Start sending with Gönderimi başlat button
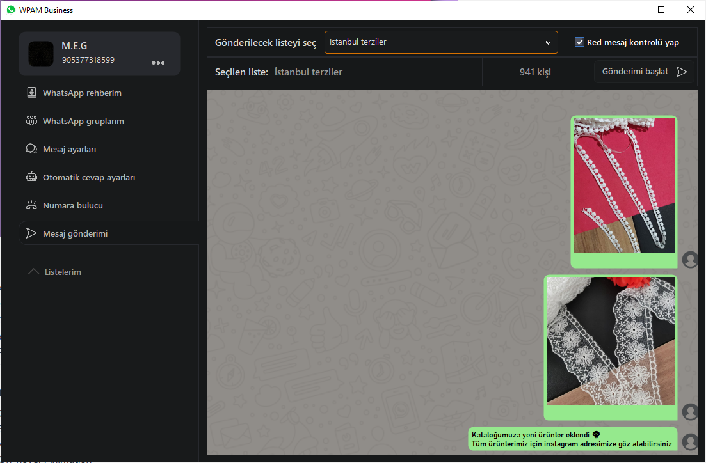This screenshot has width=706, height=463. coord(644,72)
